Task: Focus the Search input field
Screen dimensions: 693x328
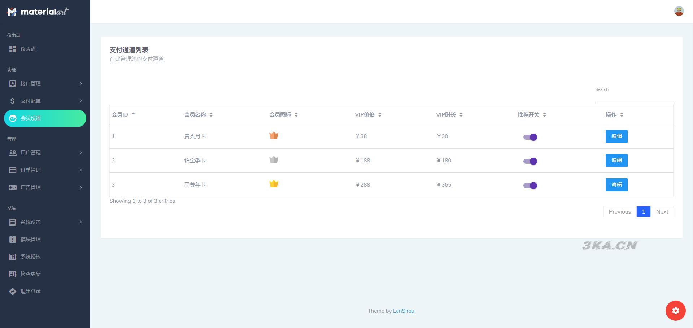Action: point(634,97)
